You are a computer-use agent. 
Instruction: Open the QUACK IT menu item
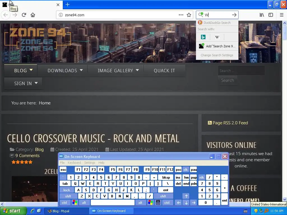[164, 71]
